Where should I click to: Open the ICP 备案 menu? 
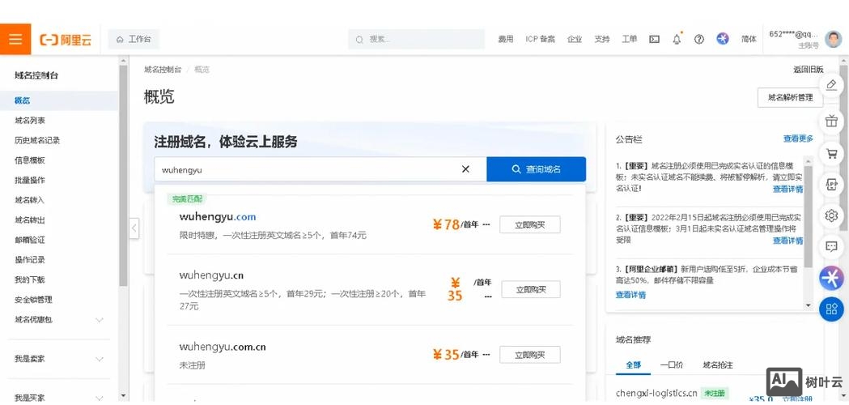point(540,40)
